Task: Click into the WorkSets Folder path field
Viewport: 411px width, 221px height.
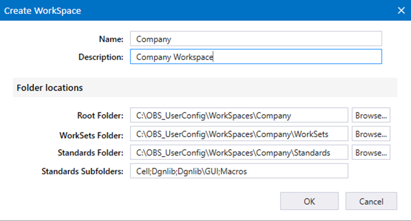Action: click(x=239, y=134)
